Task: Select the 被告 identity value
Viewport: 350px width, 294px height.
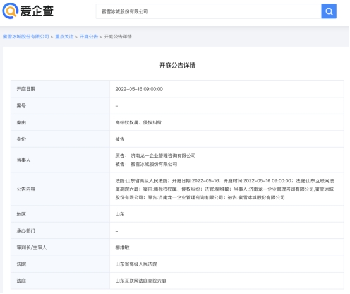Action: click(120, 139)
